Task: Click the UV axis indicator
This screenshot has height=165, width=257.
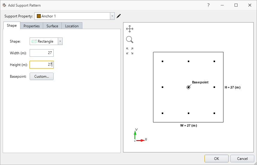Action: (140, 135)
